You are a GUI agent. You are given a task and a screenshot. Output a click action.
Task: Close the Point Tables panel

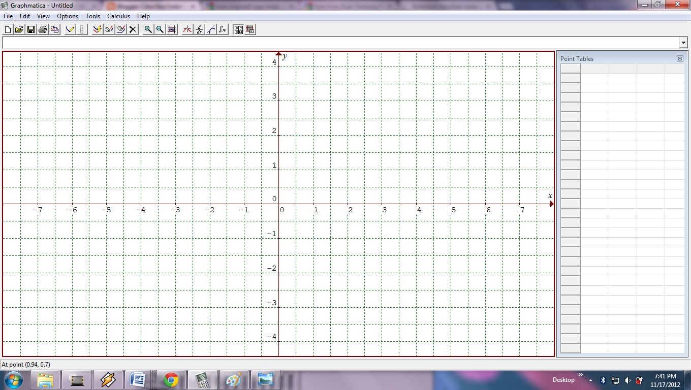680,59
